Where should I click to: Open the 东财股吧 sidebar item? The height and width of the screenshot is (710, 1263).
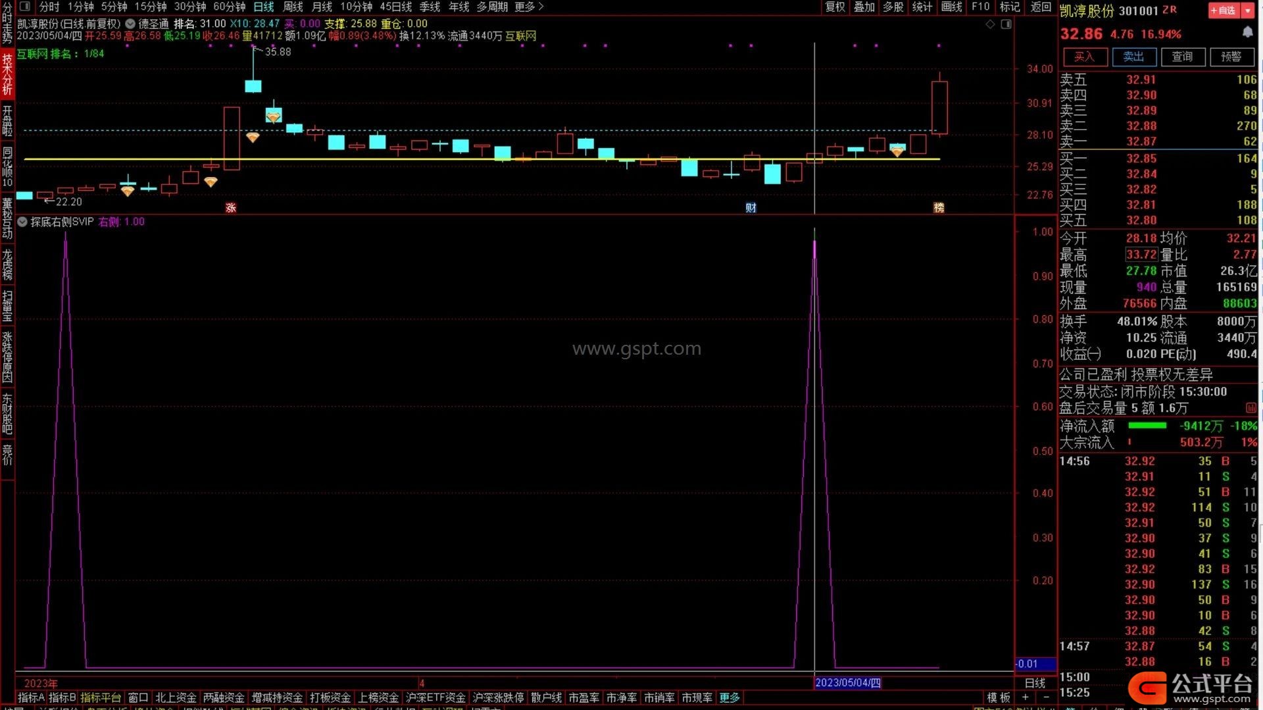(7, 415)
